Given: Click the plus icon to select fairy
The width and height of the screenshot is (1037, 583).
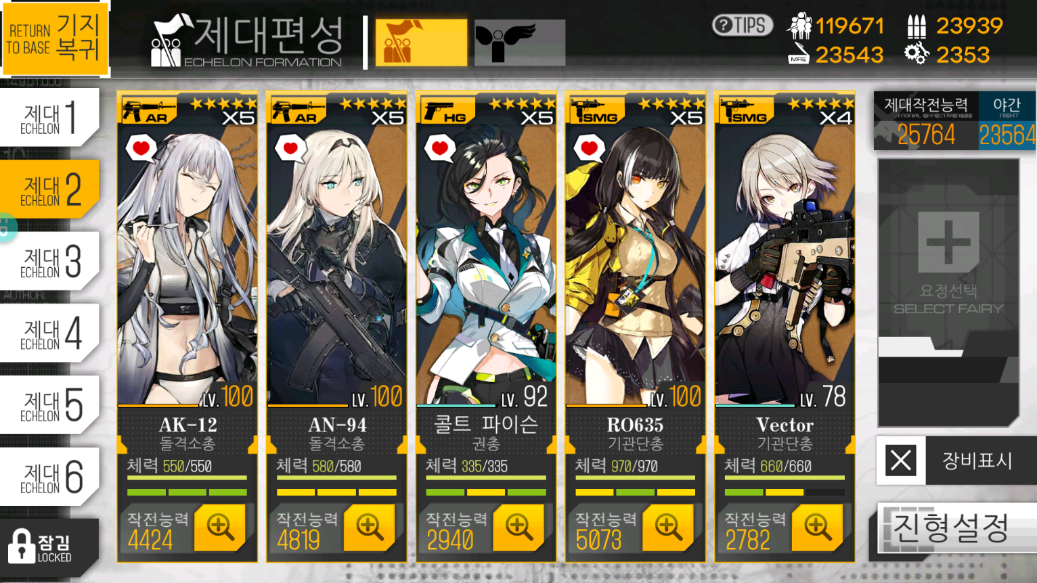Looking at the screenshot, I should tap(948, 241).
